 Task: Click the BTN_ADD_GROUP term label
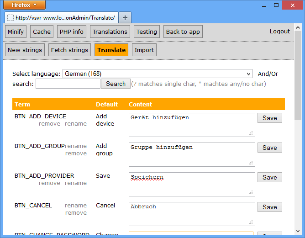point(39,146)
